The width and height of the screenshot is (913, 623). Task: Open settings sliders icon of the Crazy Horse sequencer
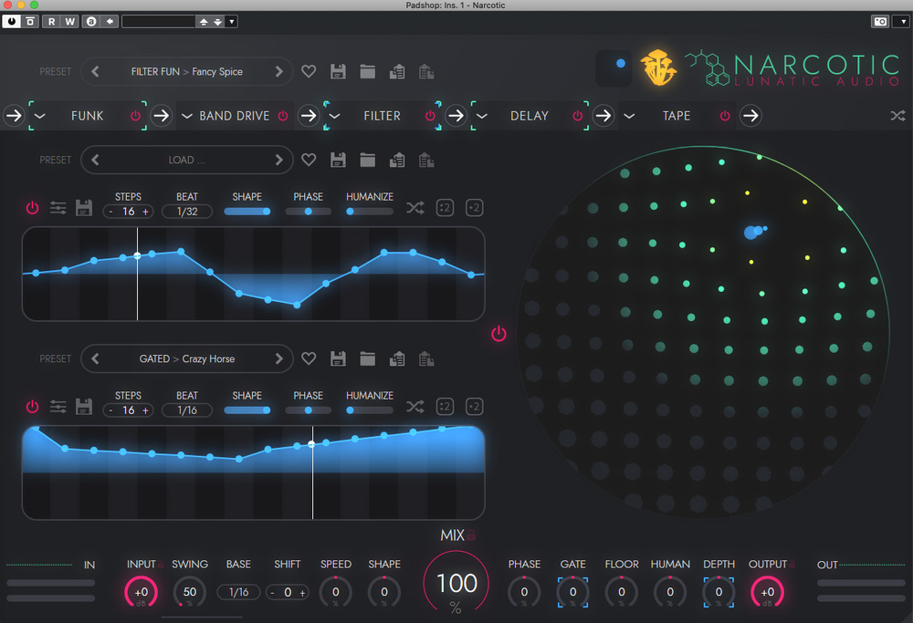(58, 407)
